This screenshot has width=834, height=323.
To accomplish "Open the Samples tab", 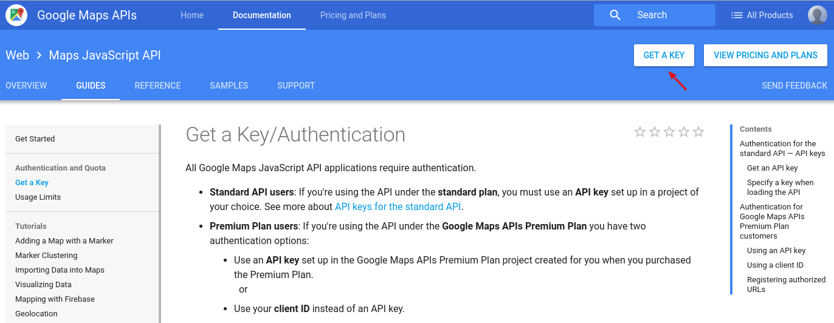I will [229, 86].
